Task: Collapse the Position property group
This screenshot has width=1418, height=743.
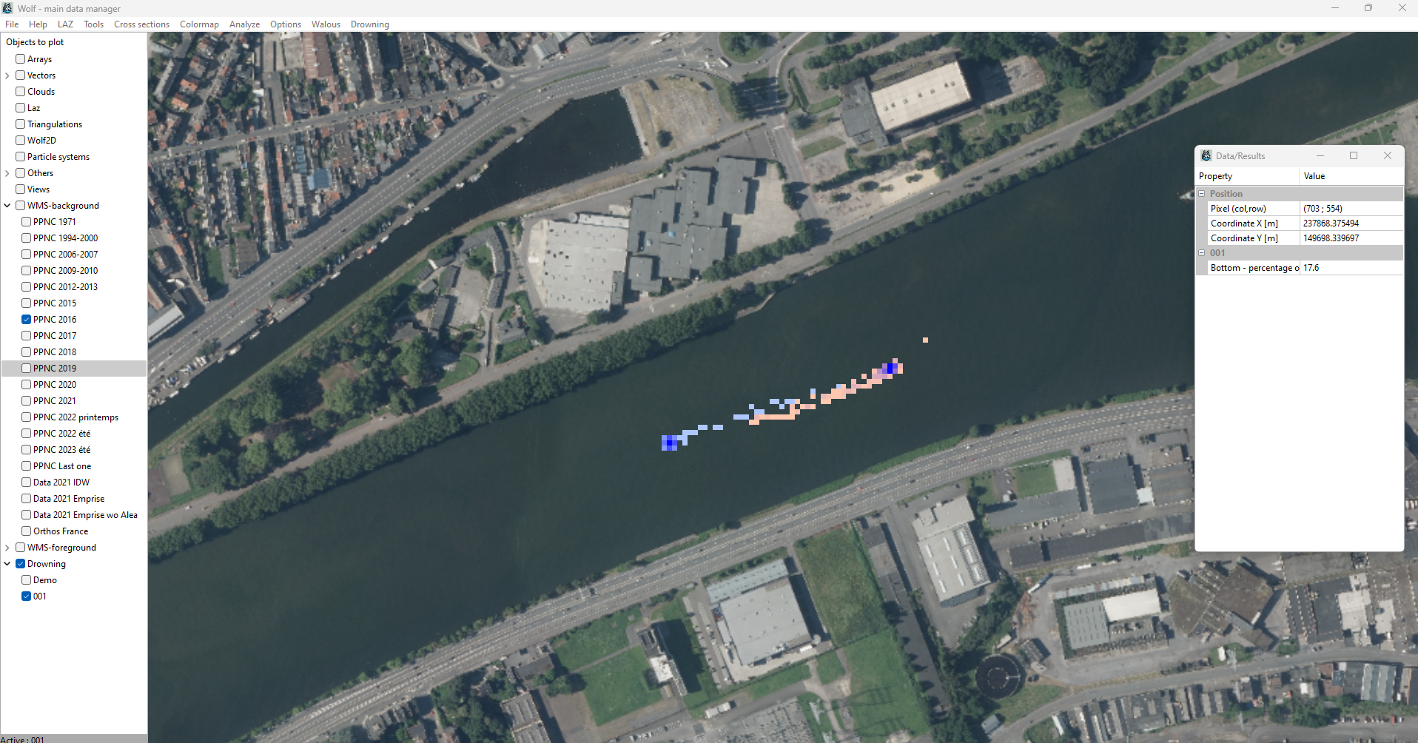Action: [x=1202, y=193]
